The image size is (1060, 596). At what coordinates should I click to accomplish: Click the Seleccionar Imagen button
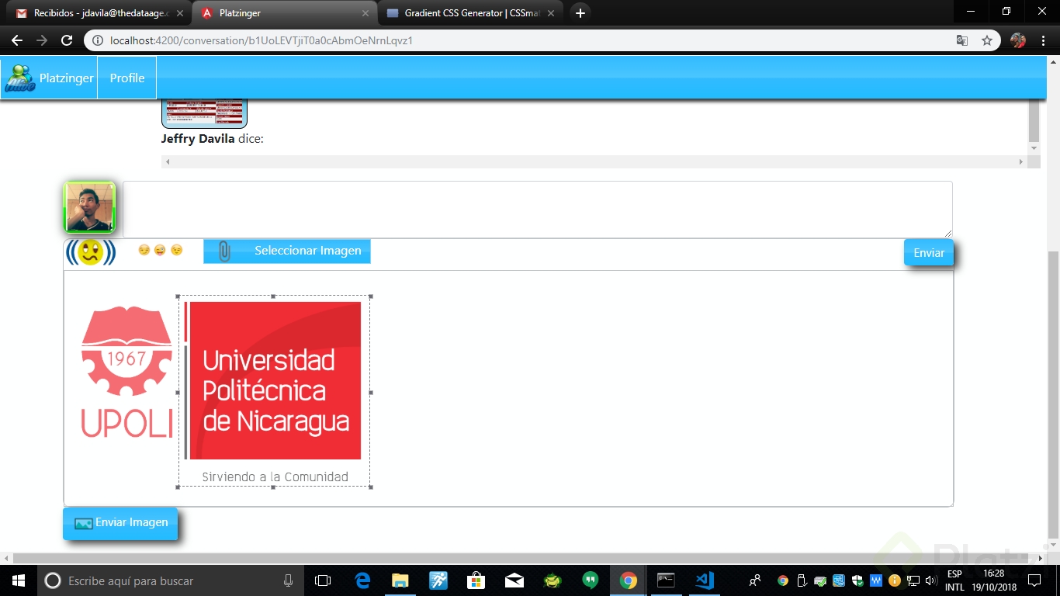point(287,251)
